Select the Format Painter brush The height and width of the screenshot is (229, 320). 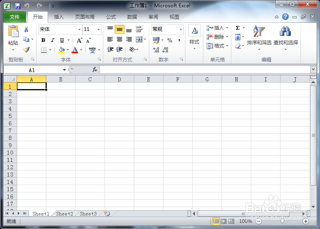click(x=26, y=49)
